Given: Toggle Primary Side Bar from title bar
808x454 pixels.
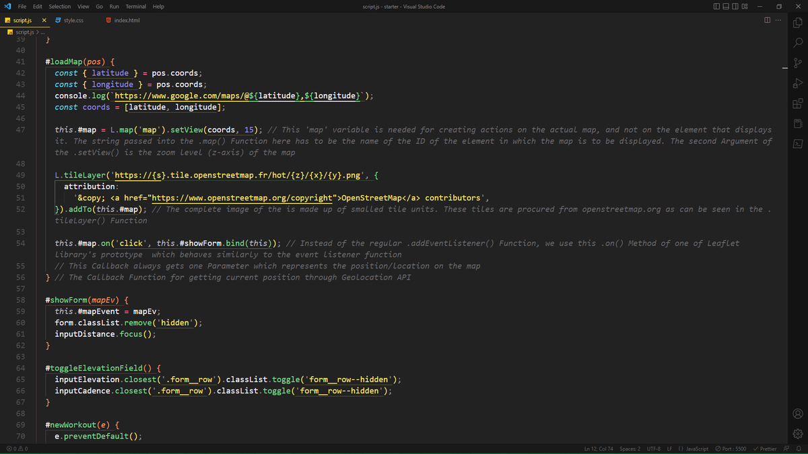Looking at the screenshot, I should [x=716, y=6].
